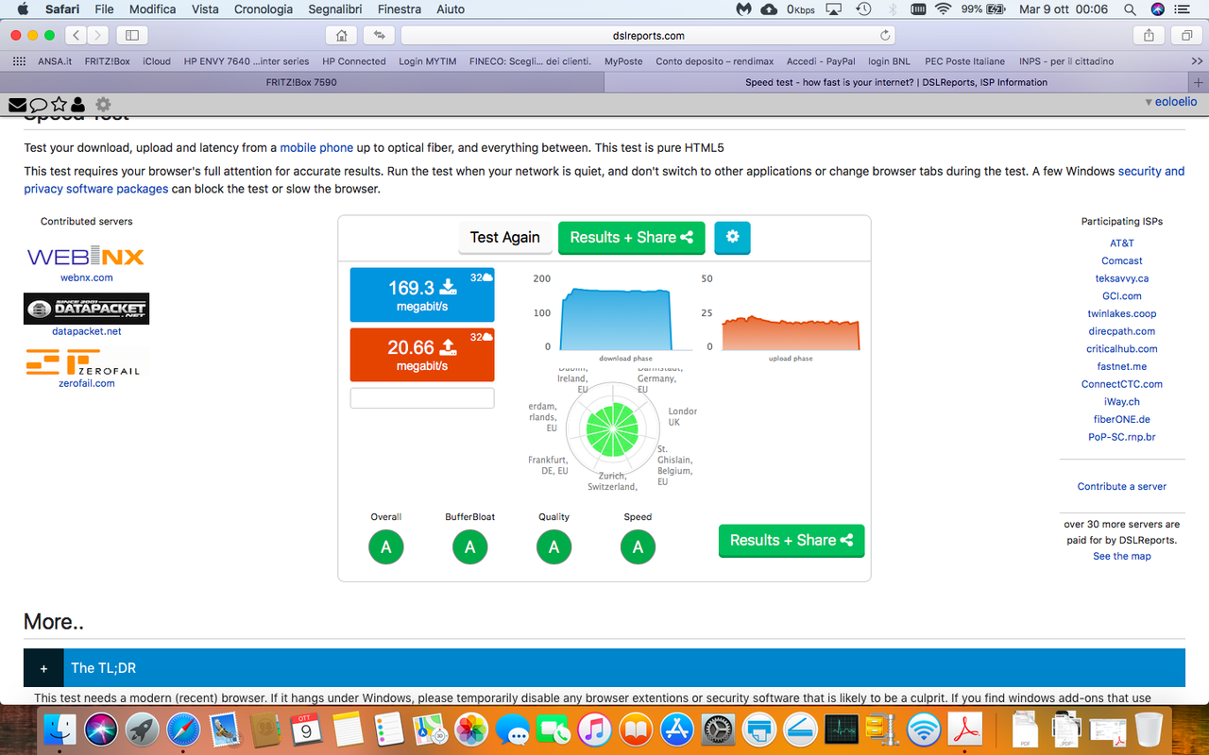Toggle Safari's sidebar button
The image size is (1209, 755).
[131, 35]
